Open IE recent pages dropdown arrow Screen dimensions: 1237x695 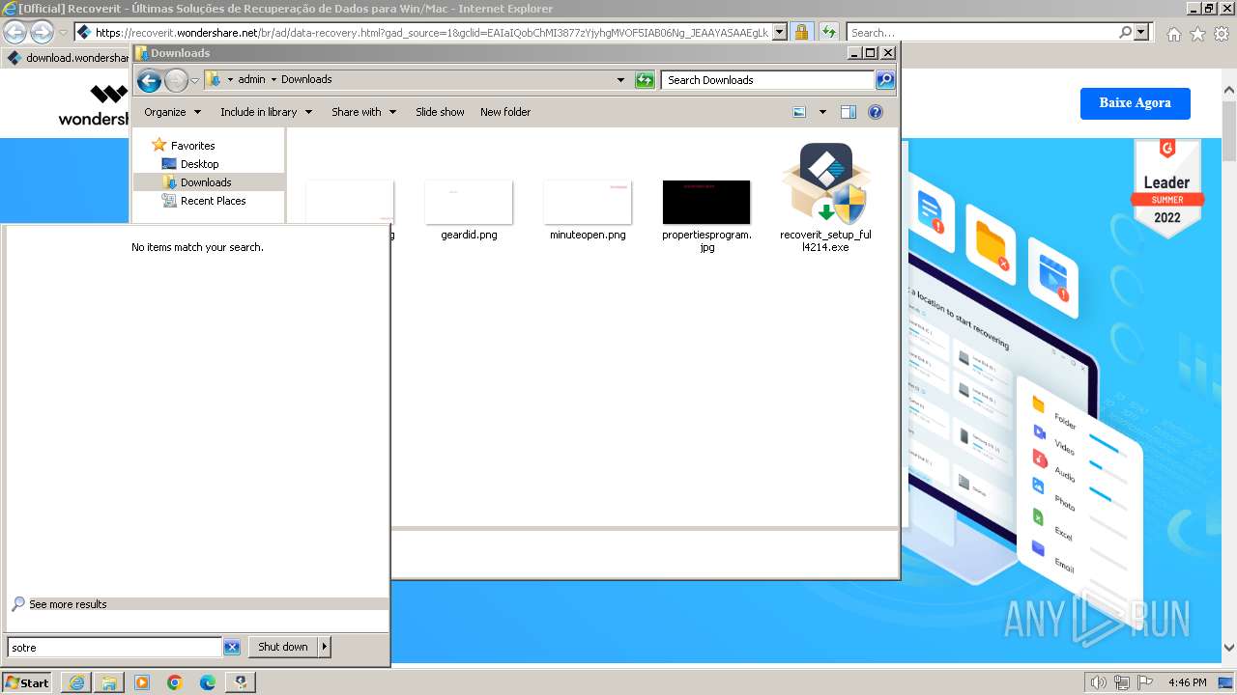coord(63,32)
